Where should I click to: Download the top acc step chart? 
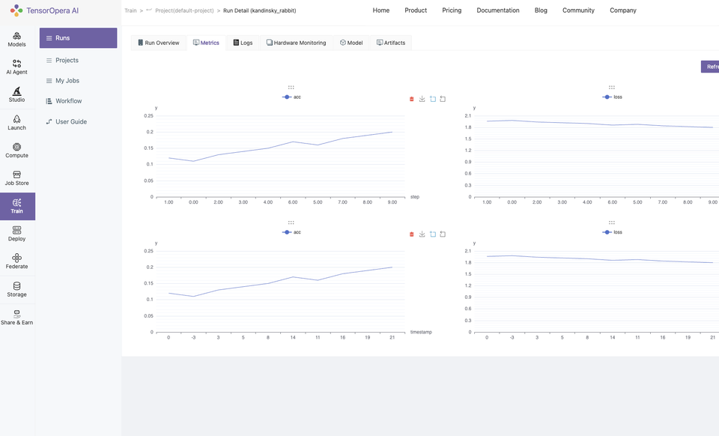click(422, 99)
